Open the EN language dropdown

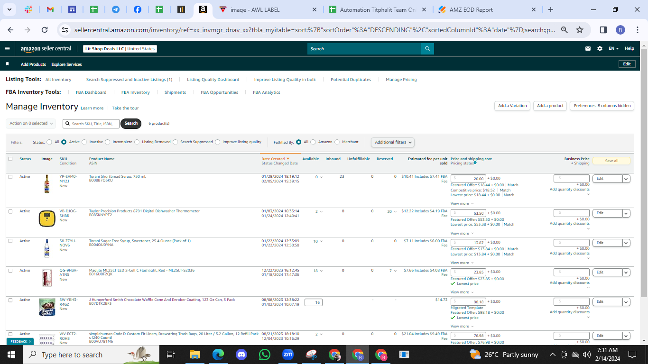click(x=614, y=48)
